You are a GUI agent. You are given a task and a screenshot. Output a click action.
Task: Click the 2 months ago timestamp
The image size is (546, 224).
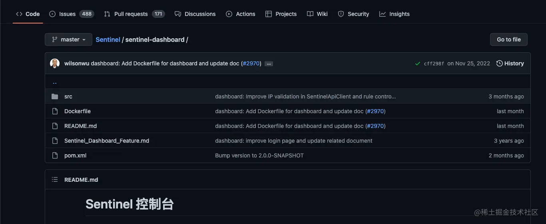(506, 155)
